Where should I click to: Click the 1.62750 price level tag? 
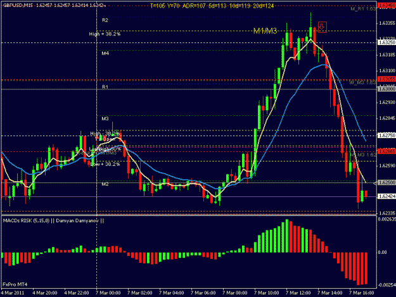386,136
